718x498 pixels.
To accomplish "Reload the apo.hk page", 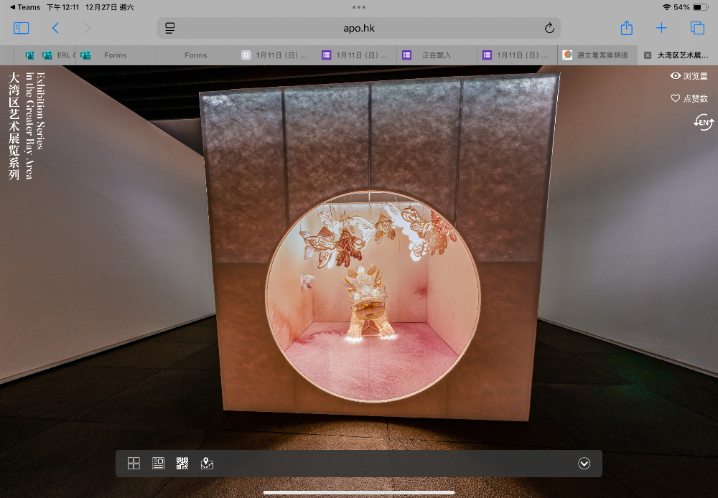I will tap(549, 28).
